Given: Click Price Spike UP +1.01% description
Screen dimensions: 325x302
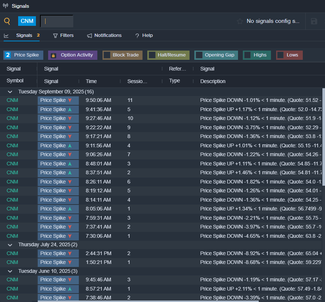Looking at the screenshot, I should click(x=261, y=146).
